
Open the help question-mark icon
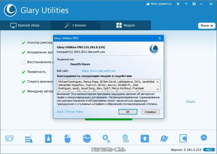194,4
